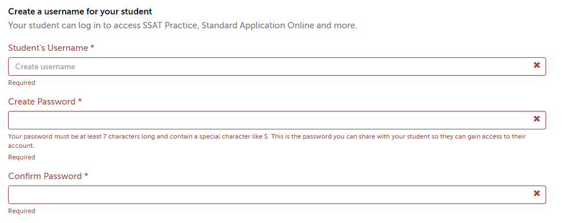Focus the Student's Username input field
The image size is (564, 223).
[x=277, y=66]
